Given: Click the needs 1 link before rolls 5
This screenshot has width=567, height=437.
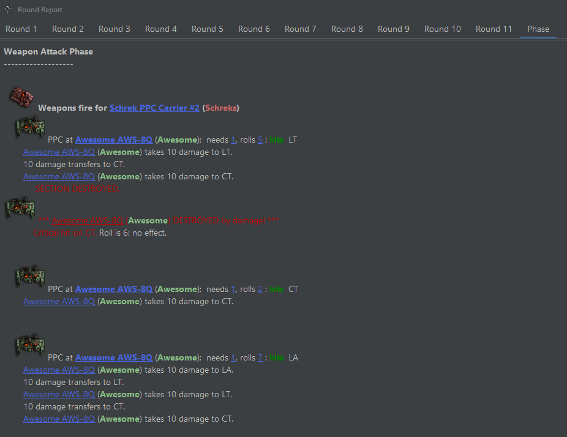Looking at the screenshot, I should point(233,140).
